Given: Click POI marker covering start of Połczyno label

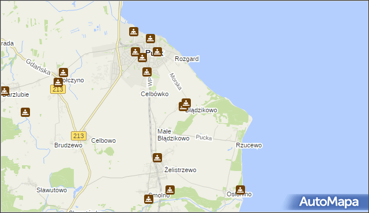Looking at the screenshot, I should pyautogui.click(x=58, y=82).
